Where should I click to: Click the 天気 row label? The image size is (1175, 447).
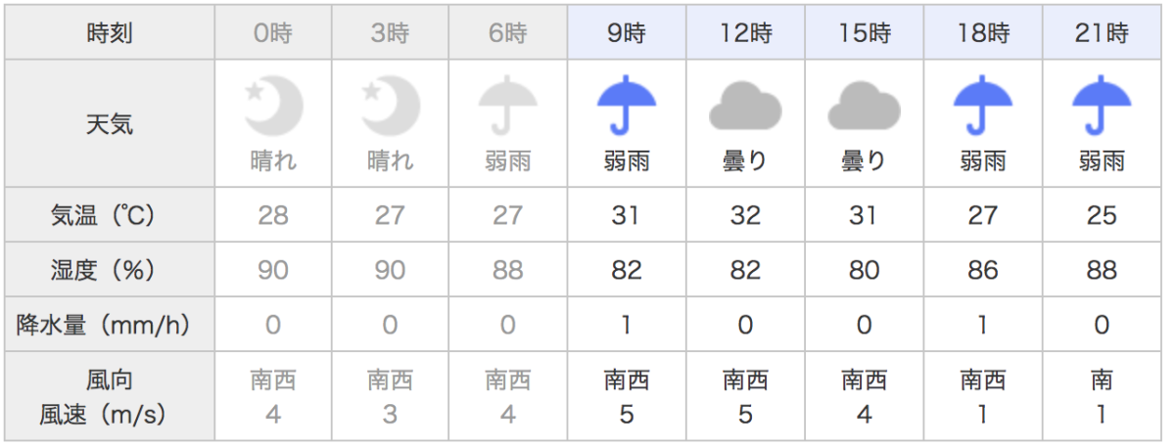[110, 123]
